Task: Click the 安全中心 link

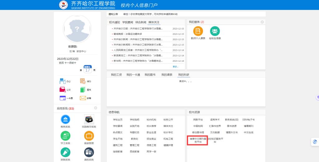Action: [81, 51]
